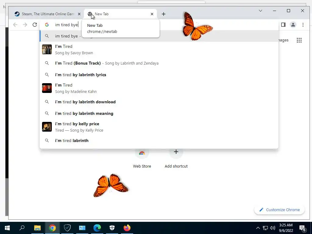The image size is (312, 234).
Task: Open Windows taskbar search
Action: (x=22, y=228)
